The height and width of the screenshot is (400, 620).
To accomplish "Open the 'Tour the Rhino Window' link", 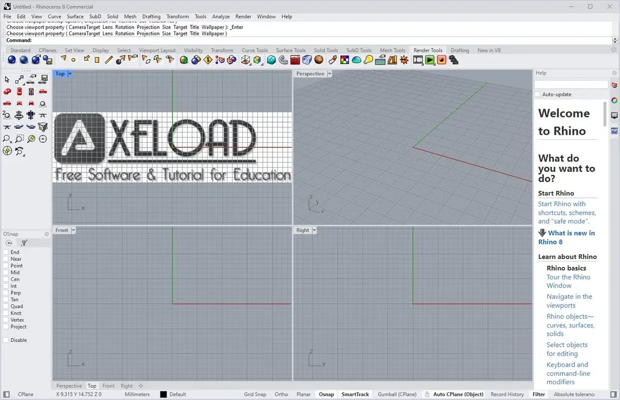I will click(x=569, y=281).
